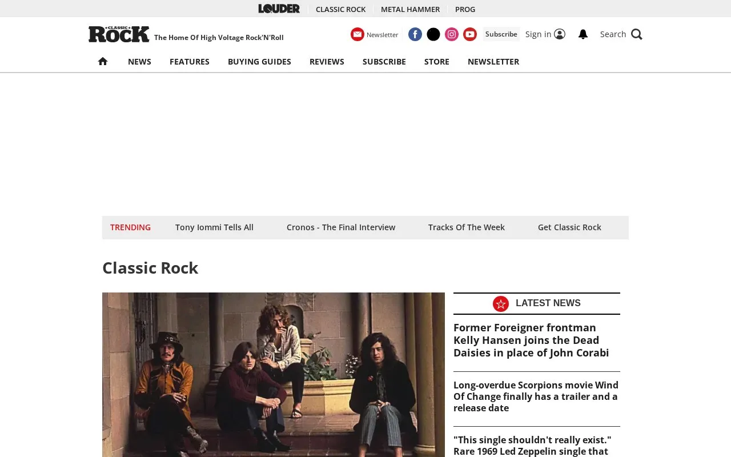
Task: Click the red star Latest News icon
Action: (501, 304)
